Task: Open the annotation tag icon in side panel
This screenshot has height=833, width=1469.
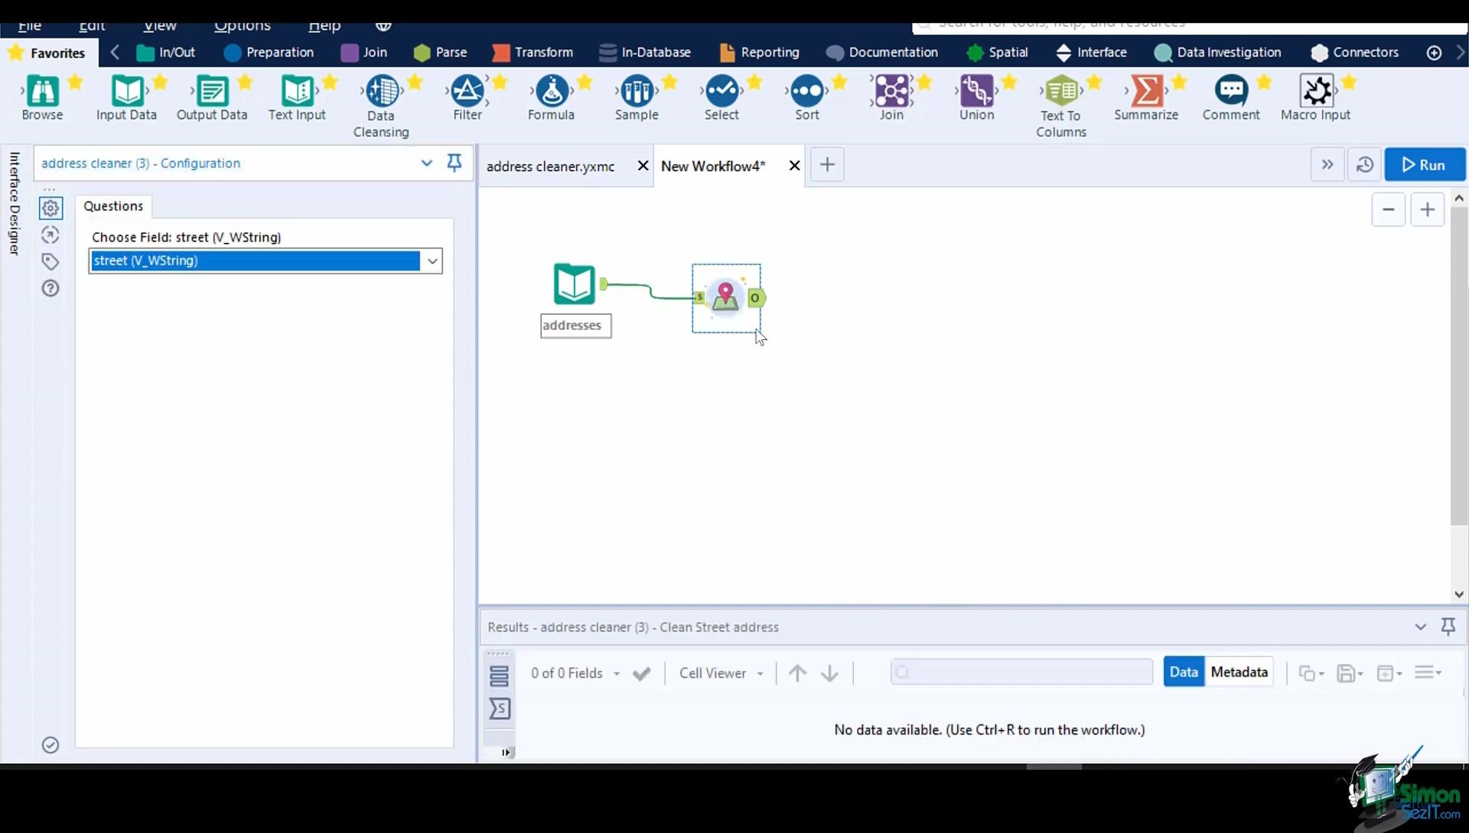Action: (50, 261)
